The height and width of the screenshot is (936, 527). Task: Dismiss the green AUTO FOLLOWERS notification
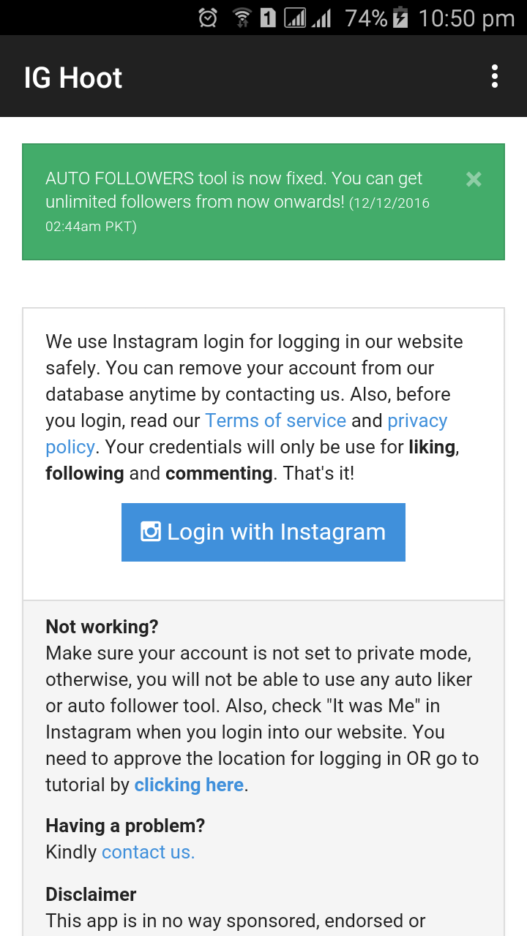coord(474,179)
